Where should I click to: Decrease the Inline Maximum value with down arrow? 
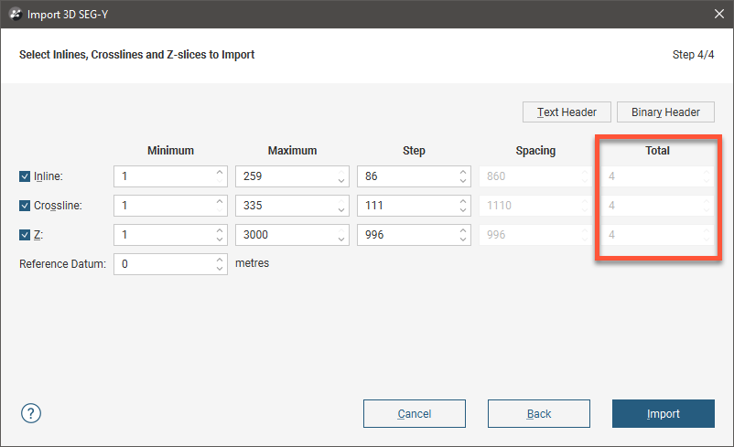pos(340,181)
